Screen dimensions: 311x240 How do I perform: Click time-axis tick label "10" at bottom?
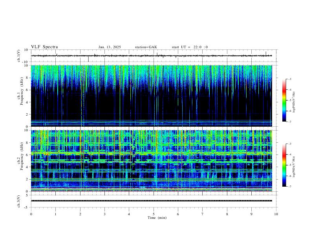[x=276, y=214]
